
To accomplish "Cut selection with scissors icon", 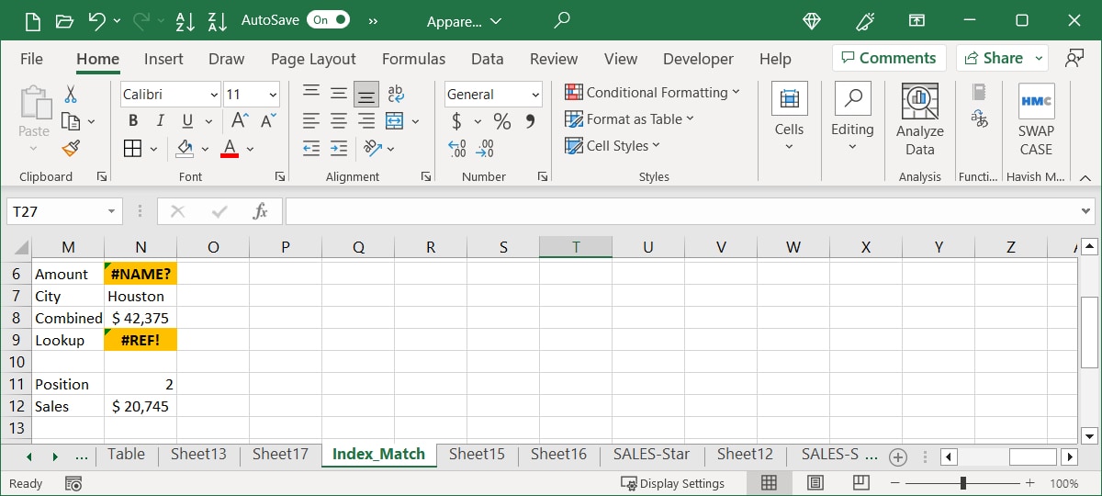I will pyautogui.click(x=71, y=94).
